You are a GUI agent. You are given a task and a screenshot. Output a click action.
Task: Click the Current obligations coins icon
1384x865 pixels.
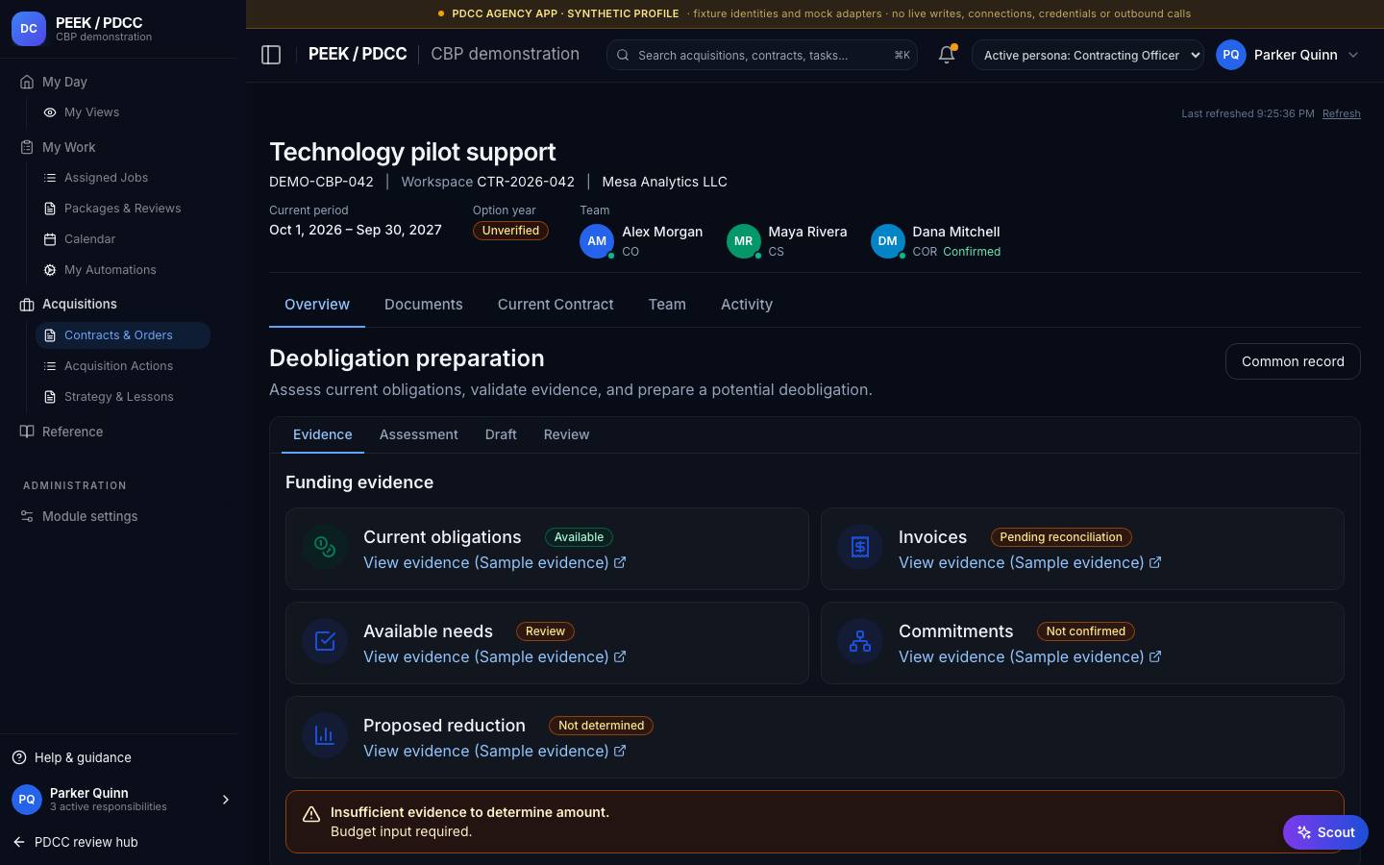[325, 548]
